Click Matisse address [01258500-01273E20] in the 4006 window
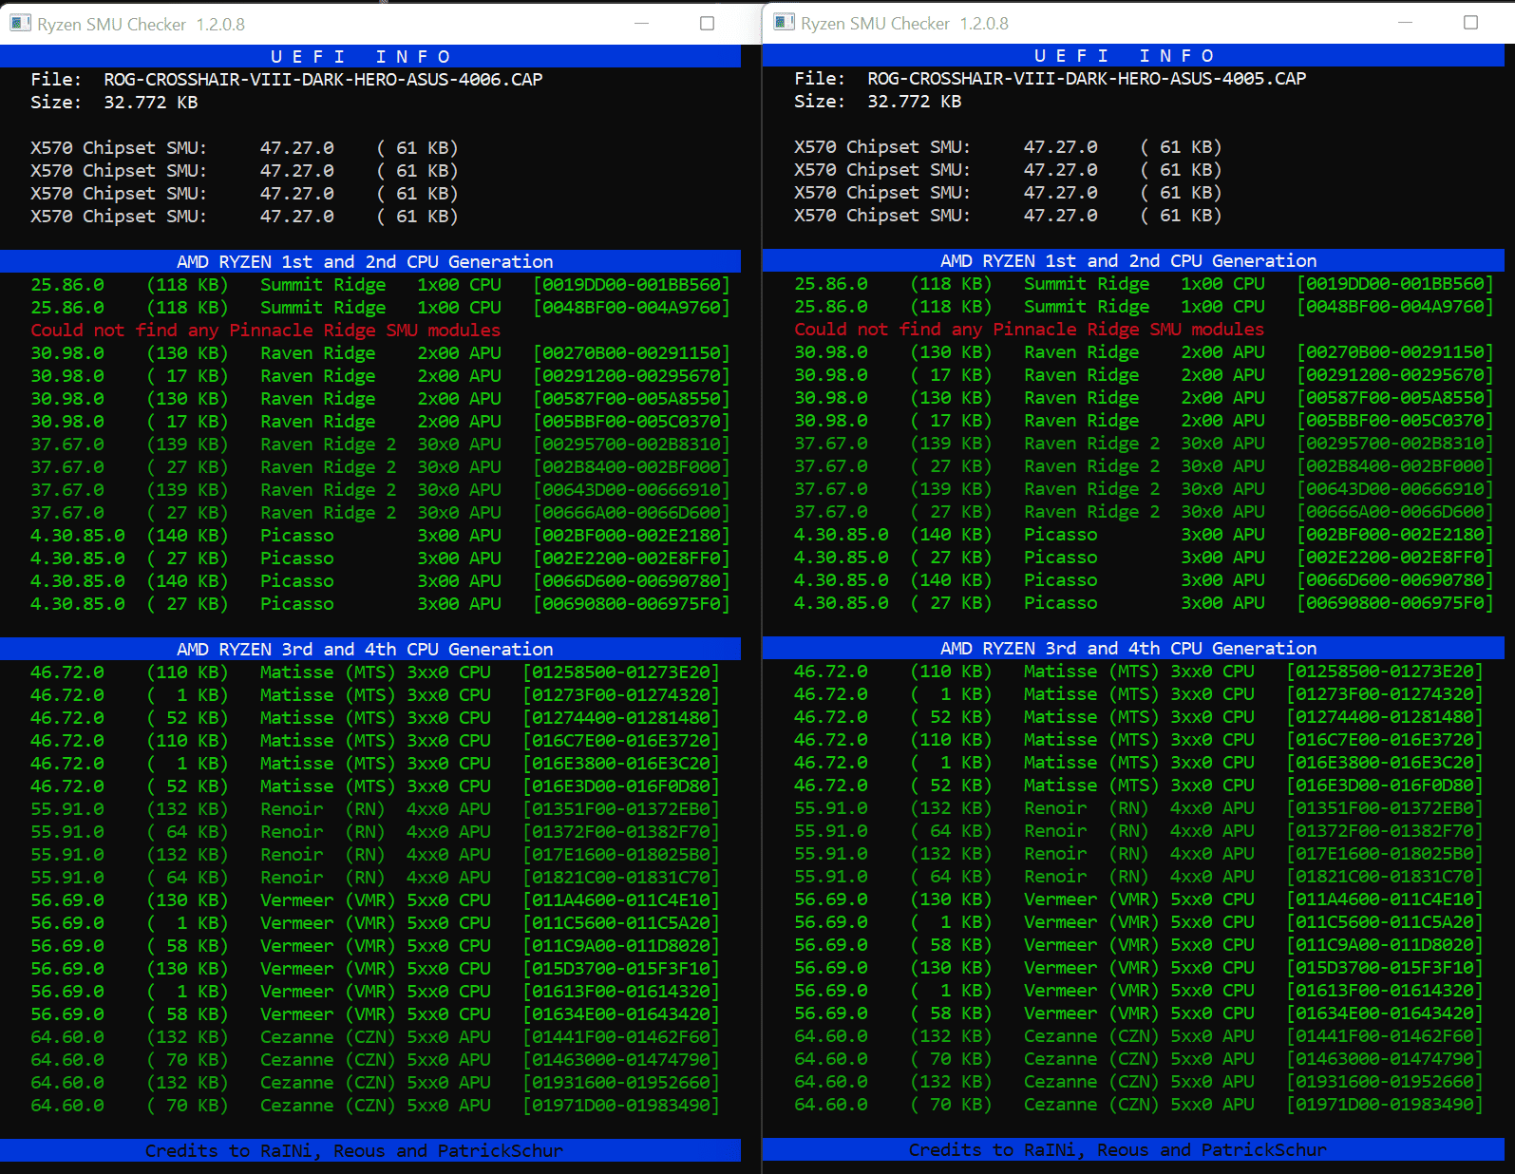The height and width of the screenshot is (1174, 1515). 621,672
